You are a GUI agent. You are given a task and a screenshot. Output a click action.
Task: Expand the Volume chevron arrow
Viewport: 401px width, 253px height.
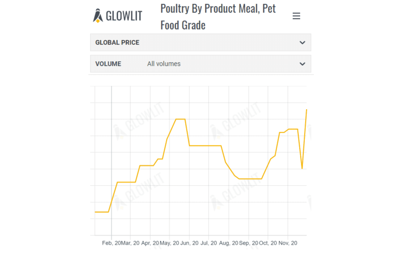302,64
